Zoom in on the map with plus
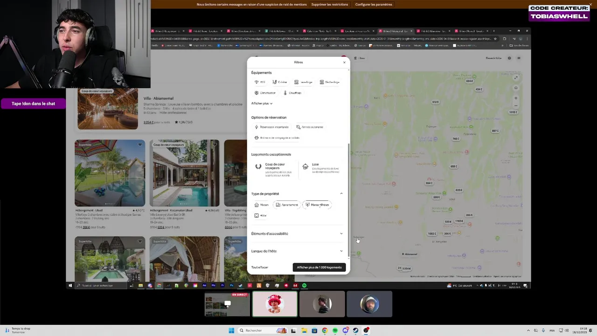The height and width of the screenshot is (336, 597). tap(516, 98)
